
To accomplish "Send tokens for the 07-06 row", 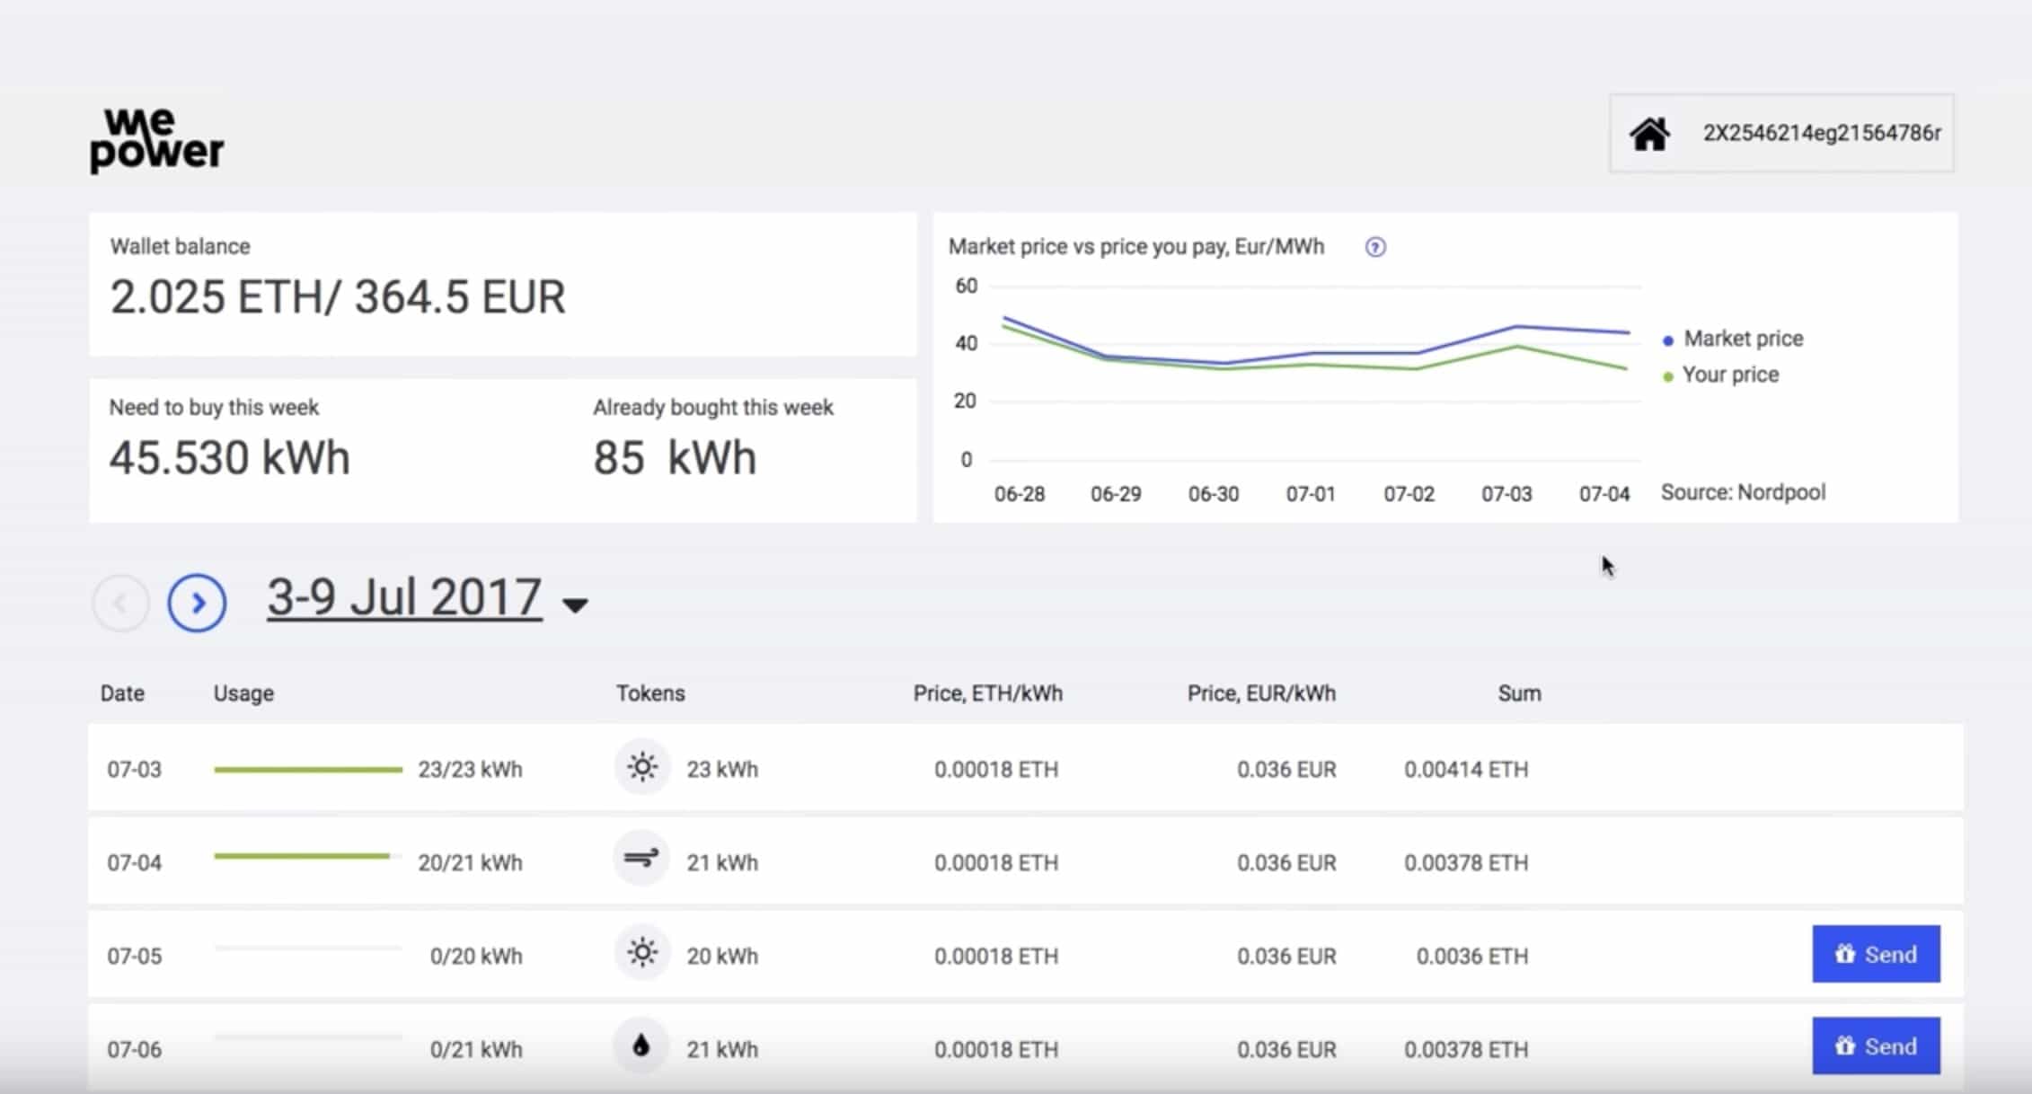I will (x=1876, y=1046).
